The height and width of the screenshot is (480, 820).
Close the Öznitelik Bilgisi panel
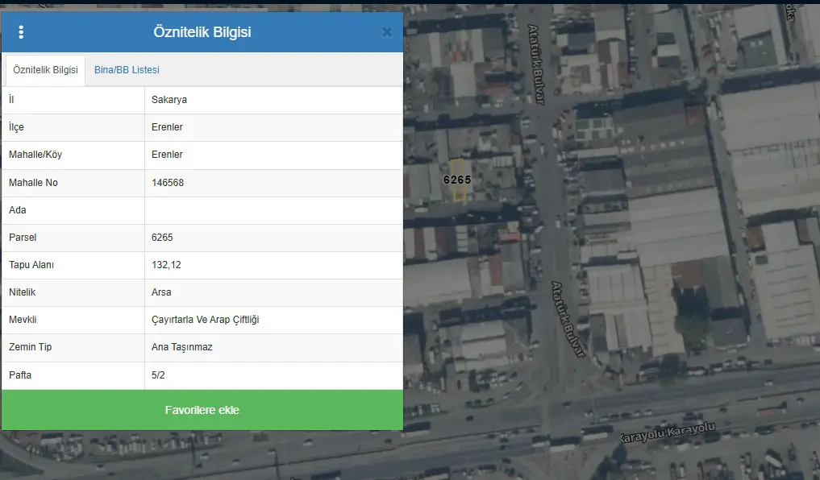click(387, 32)
